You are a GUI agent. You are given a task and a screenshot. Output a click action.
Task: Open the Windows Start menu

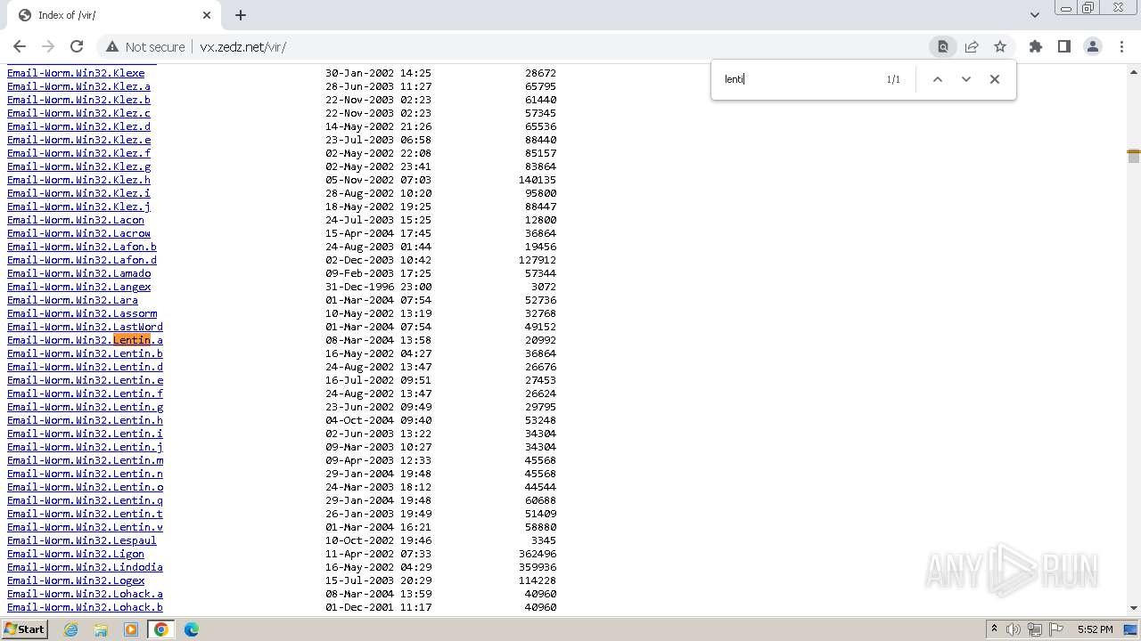(24, 629)
